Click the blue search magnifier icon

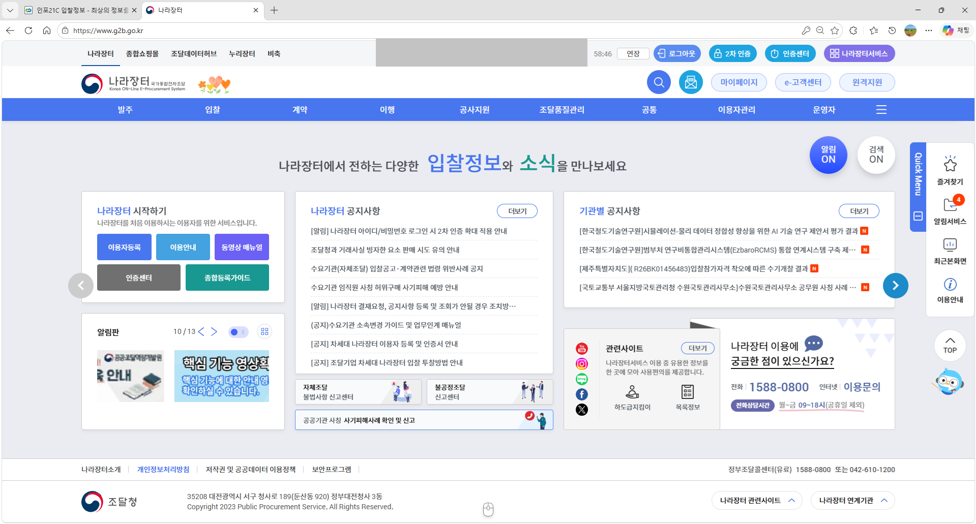click(659, 82)
